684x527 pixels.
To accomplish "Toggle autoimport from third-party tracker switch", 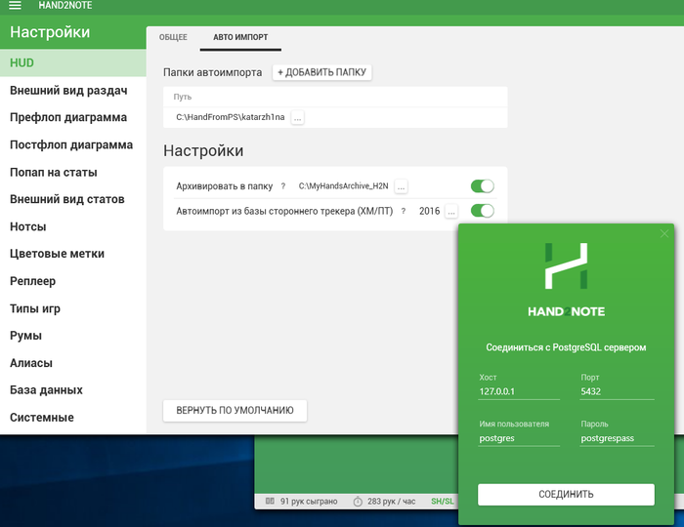I will [482, 211].
